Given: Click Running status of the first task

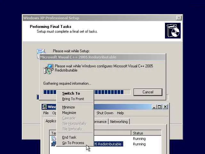Looking at the screenshot, I should 139,139.
